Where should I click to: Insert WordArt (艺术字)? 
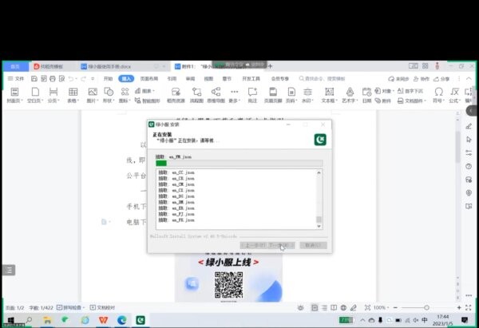pyautogui.click(x=350, y=95)
